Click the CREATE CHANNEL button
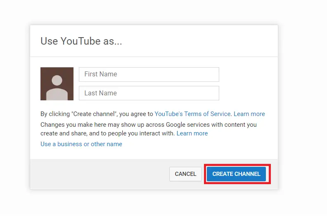The width and height of the screenshot is (327, 218). pyautogui.click(x=236, y=174)
